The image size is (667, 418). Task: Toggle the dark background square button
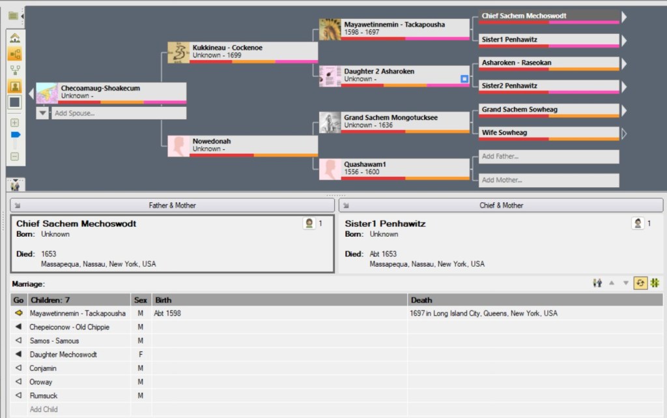click(x=14, y=102)
